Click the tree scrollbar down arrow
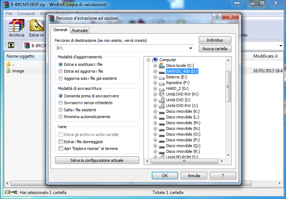Screen dimensions: 286x199 (x=228, y=155)
